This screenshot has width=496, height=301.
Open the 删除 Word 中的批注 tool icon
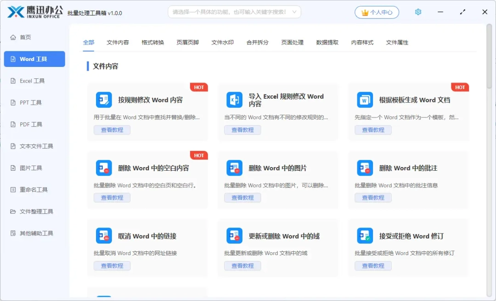pos(364,167)
